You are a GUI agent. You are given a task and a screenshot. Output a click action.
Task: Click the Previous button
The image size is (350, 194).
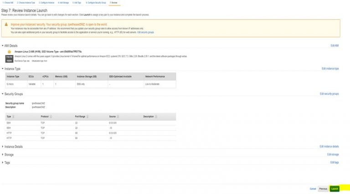[323, 189]
